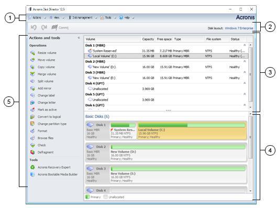This screenshot has height=208, width=277.
Task: Click the Check volume icon
Action: 32,145
